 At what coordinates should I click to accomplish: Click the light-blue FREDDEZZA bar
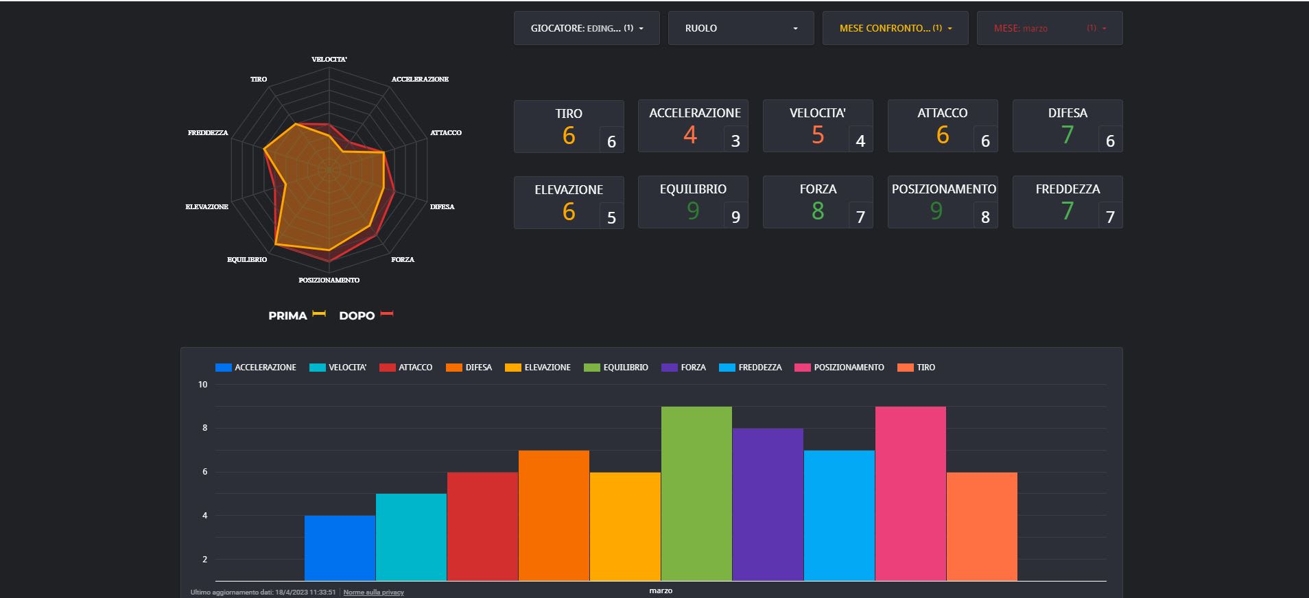(x=839, y=516)
